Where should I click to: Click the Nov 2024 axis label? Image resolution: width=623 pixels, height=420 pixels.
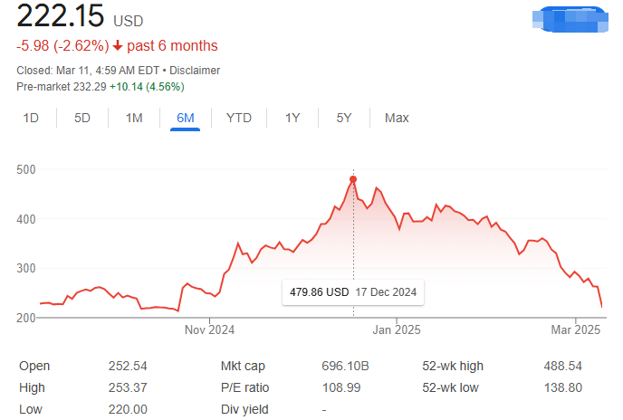click(x=209, y=329)
